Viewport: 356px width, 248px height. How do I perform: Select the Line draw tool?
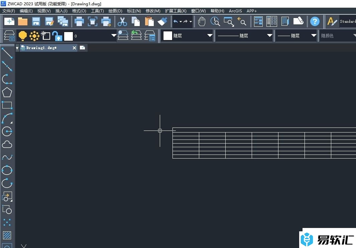click(x=7, y=53)
